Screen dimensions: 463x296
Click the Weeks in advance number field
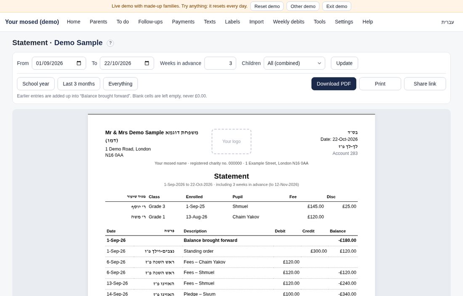[220, 63]
